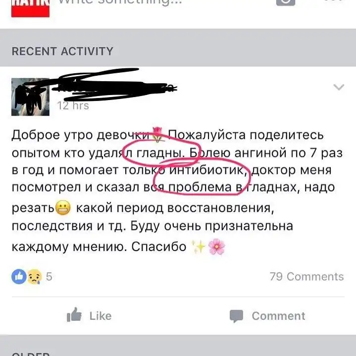
Task: Open the sad face reaction icon
Action: coord(35,277)
